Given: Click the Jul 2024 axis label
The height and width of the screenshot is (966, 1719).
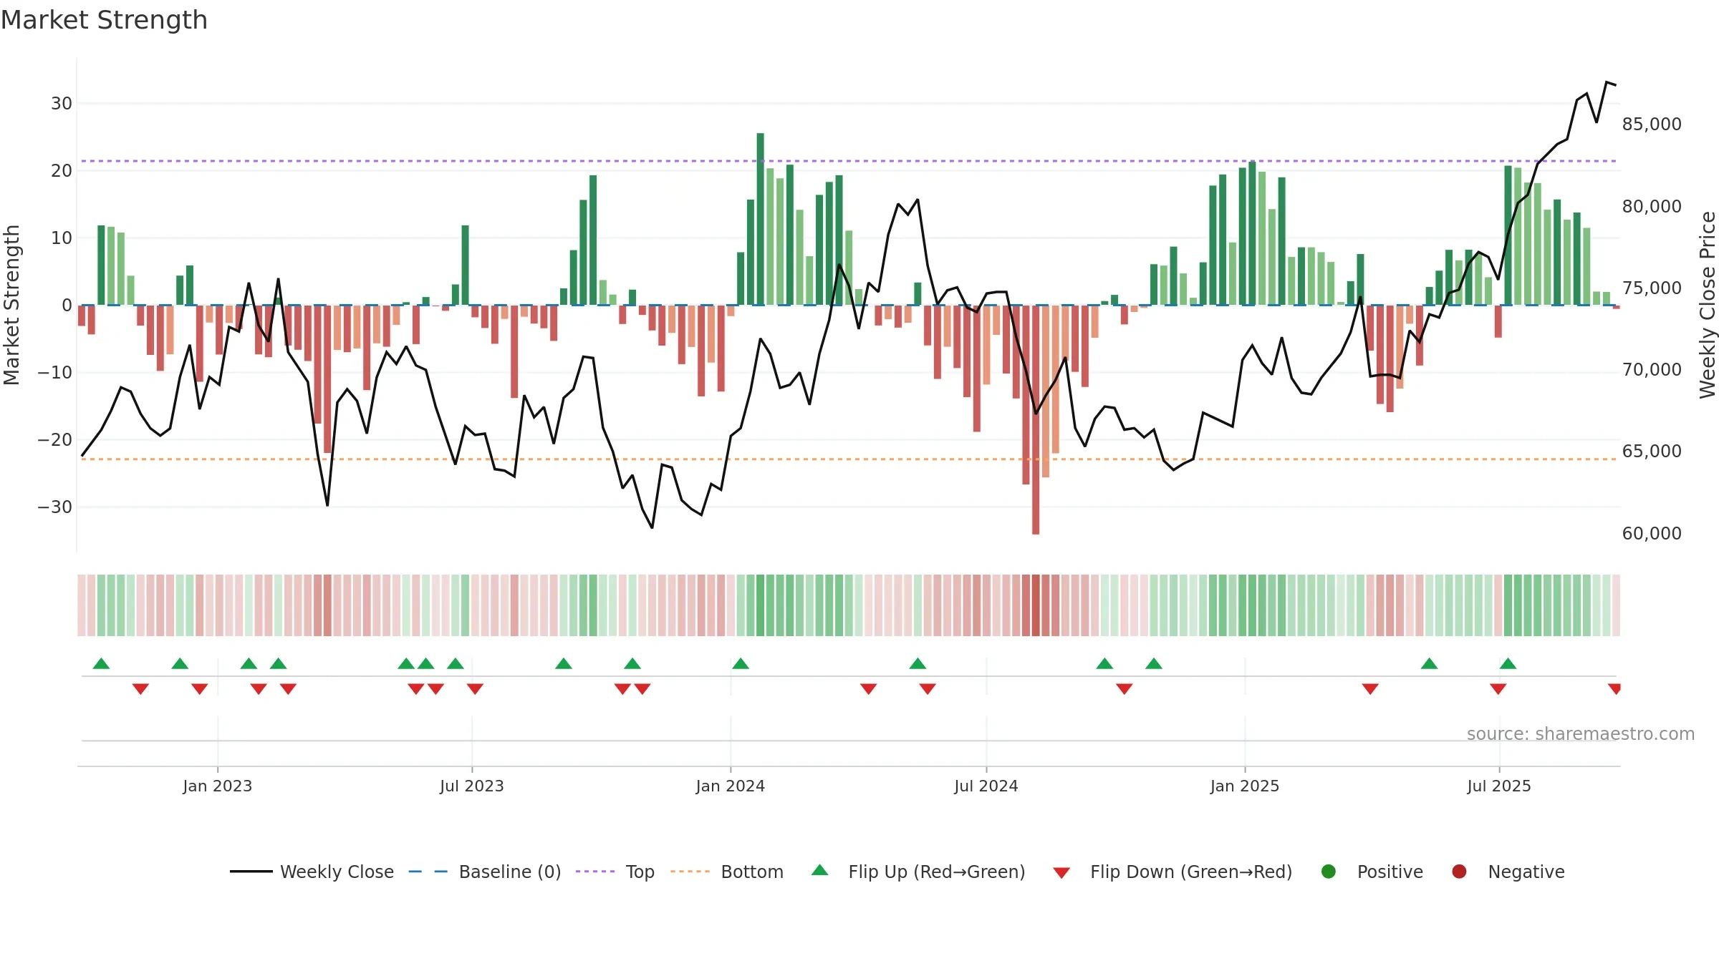Looking at the screenshot, I should pyautogui.click(x=986, y=786).
